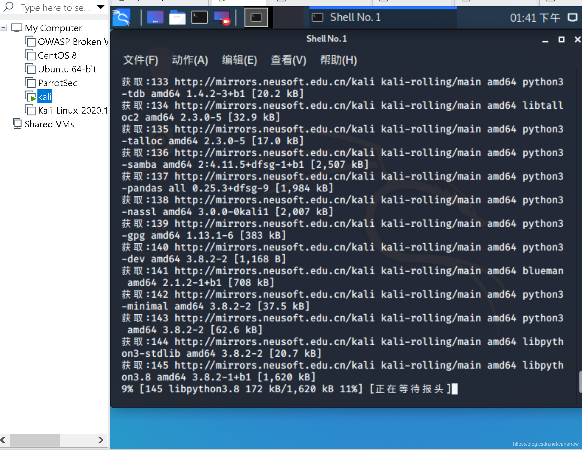Open the search filter dropdown arrow
Screen dimensions: 582x450
[x=100, y=7]
